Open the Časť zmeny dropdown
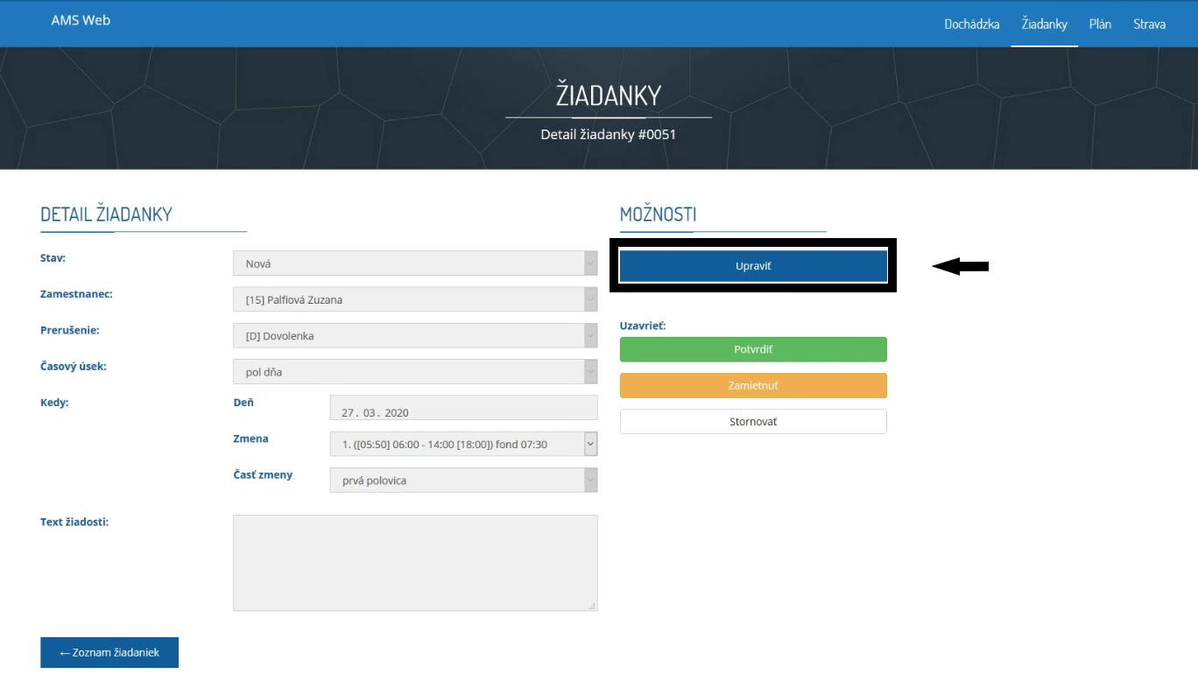The height and width of the screenshot is (674, 1198). [x=462, y=481]
